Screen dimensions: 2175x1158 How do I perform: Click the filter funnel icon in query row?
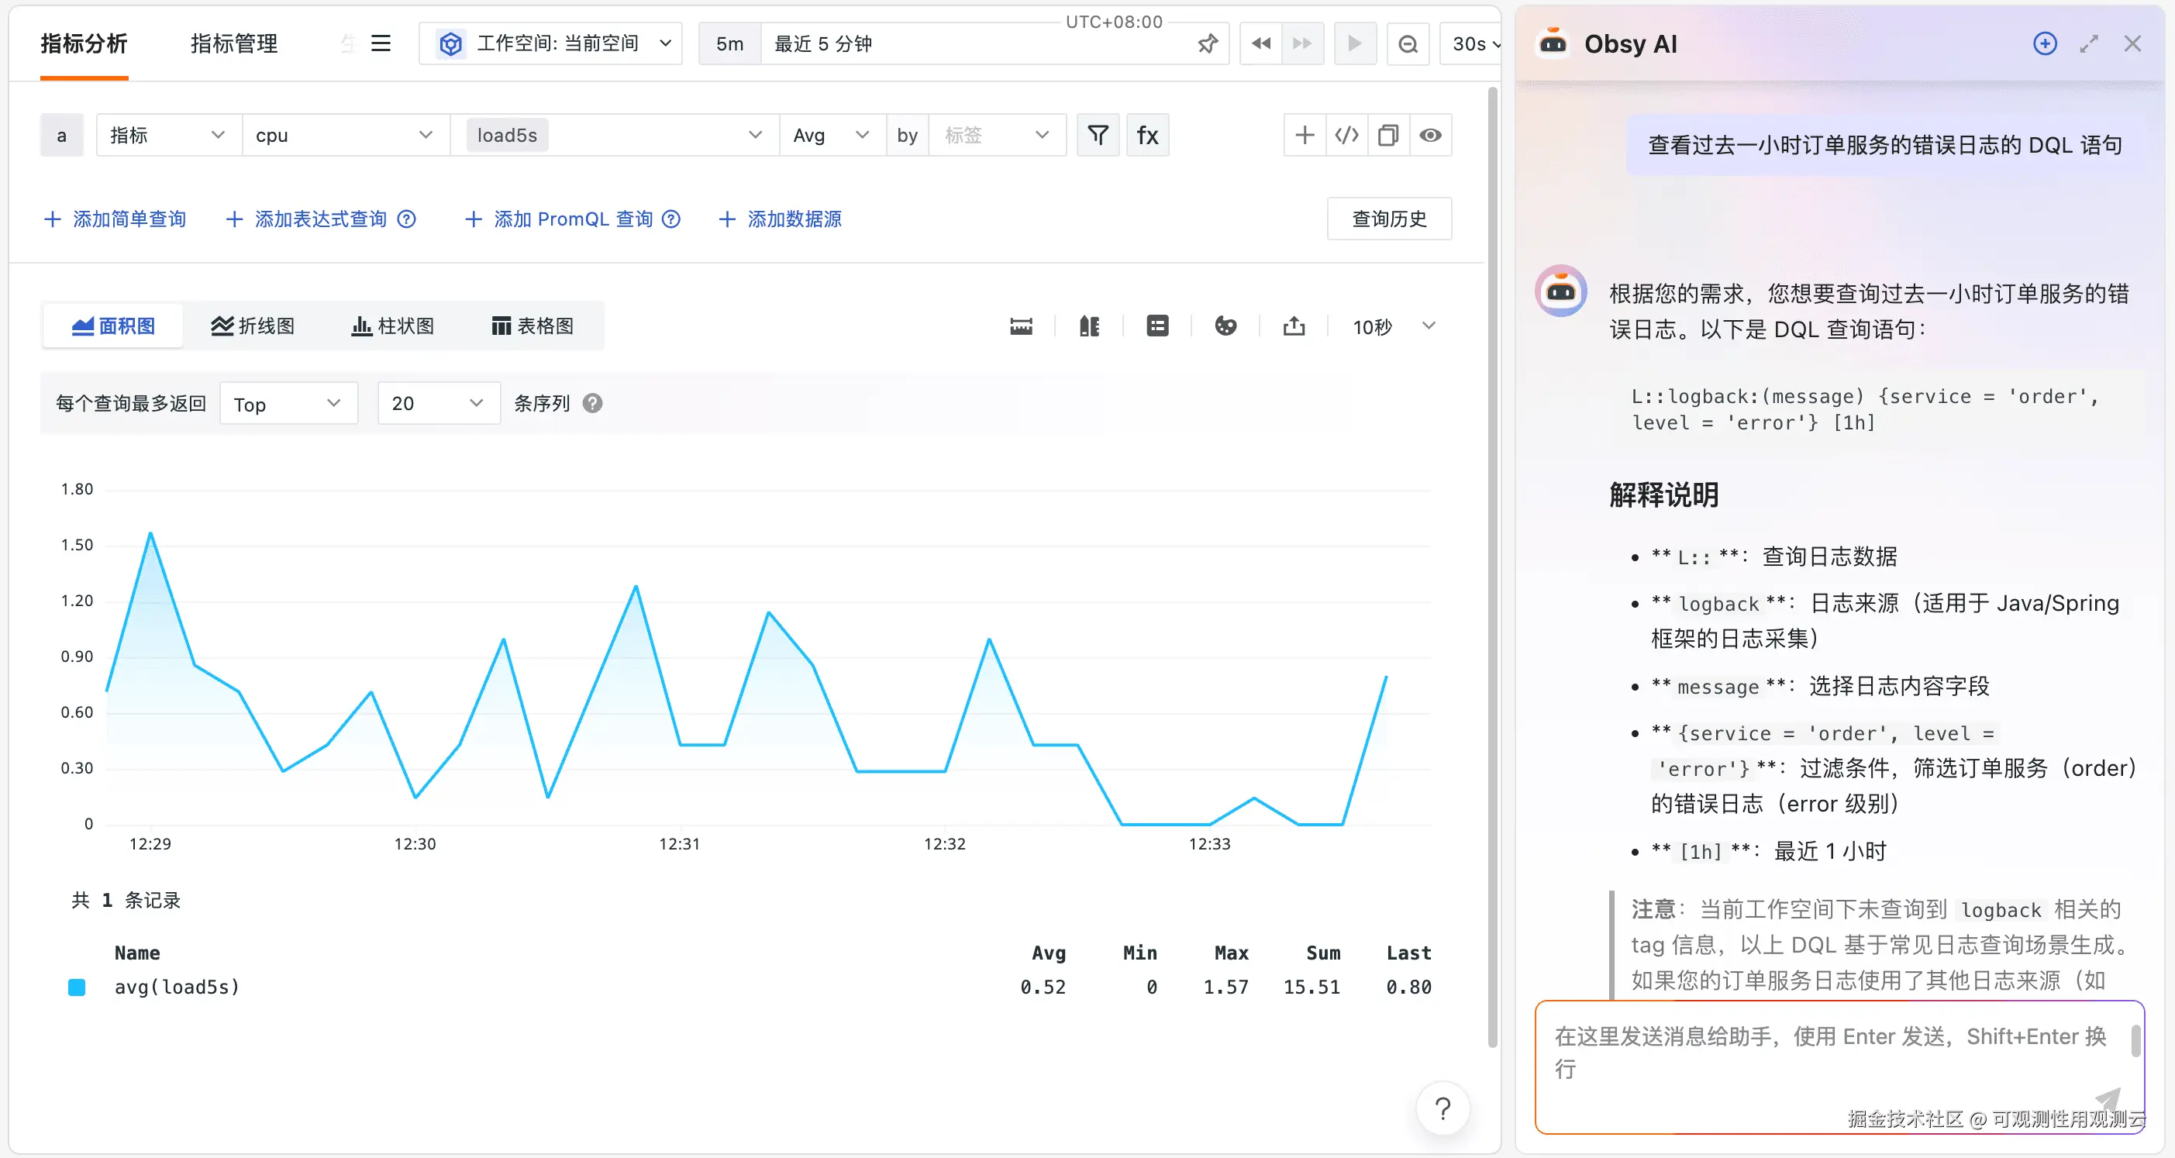1098,135
